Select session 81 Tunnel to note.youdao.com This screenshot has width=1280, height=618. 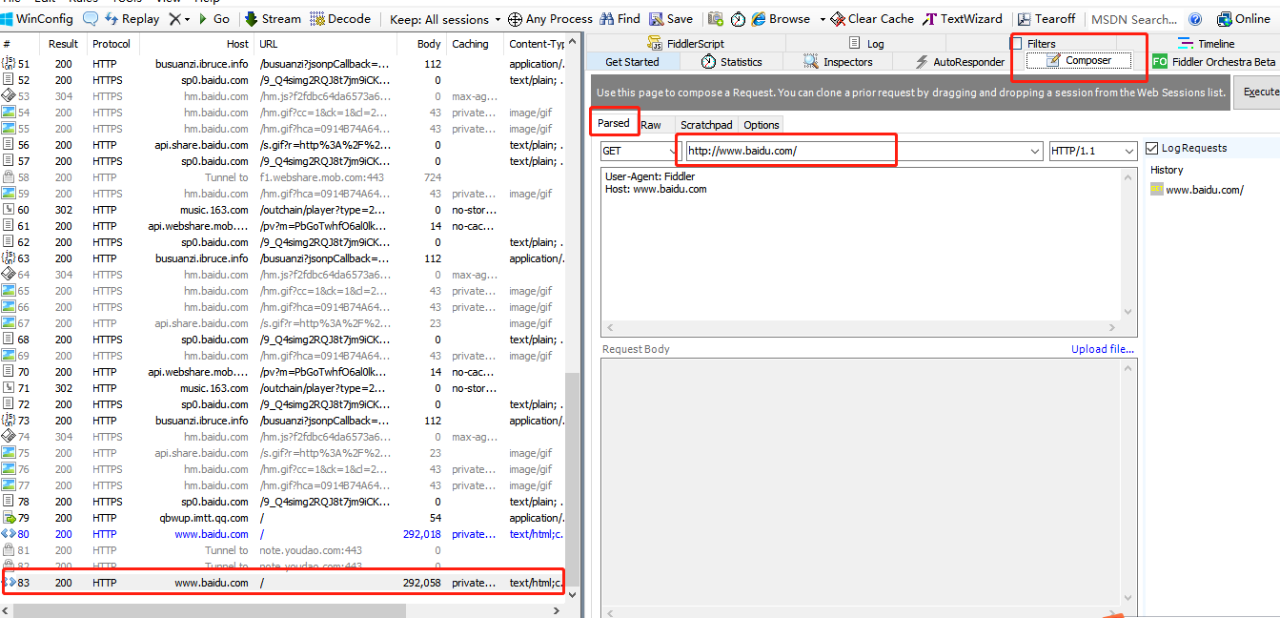point(283,550)
